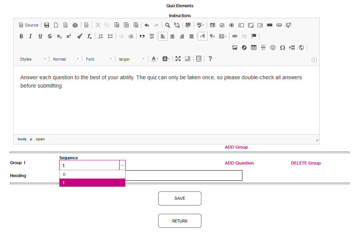This screenshot has width=355, height=232.
Task: Insert a radio button form element
Action: (231, 25)
